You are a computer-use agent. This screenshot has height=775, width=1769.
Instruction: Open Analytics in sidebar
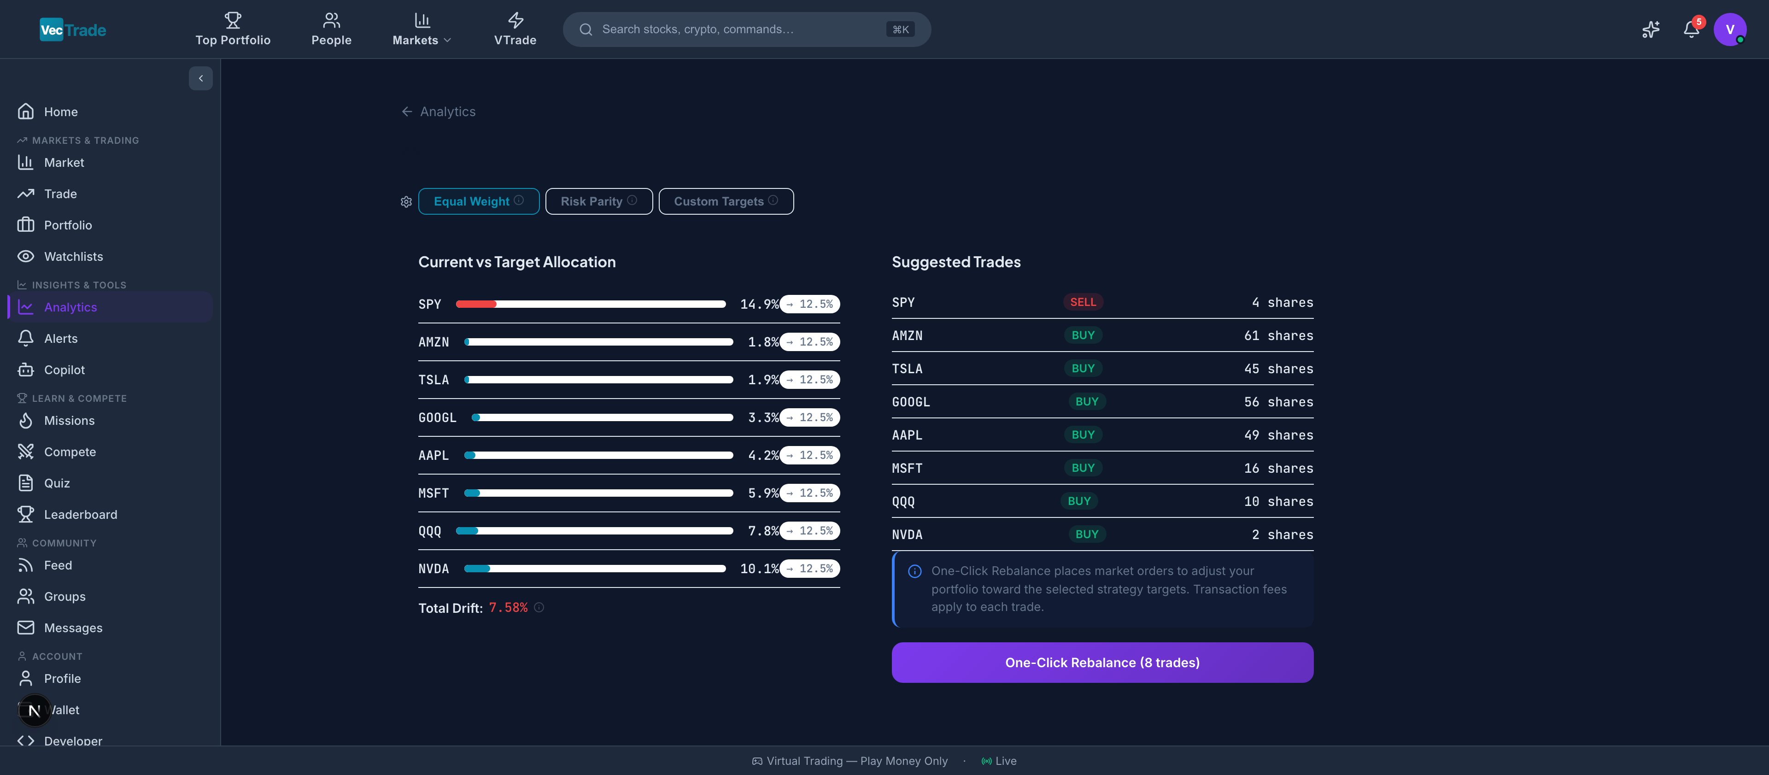click(110, 307)
